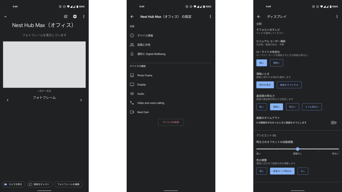
Task: Go to previous photo frame arrow
Action: 7,100
